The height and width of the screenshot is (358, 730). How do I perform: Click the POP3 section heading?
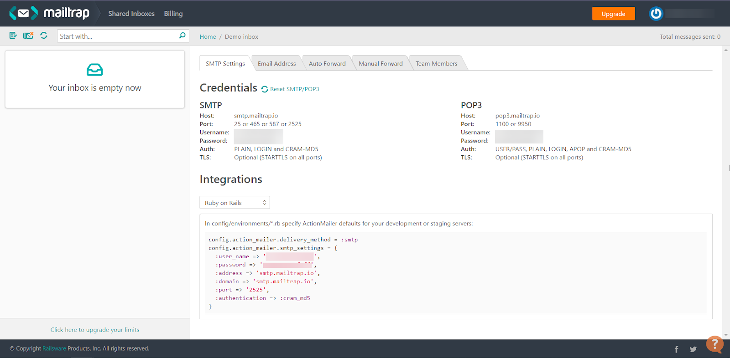tap(471, 105)
